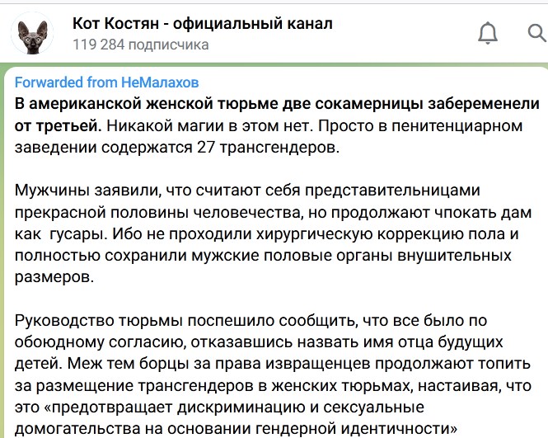Click the paragraph starting Мужчины заявили
Image resolution: width=548 pixels, height=438 pixels.
click(x=273, y=233)
